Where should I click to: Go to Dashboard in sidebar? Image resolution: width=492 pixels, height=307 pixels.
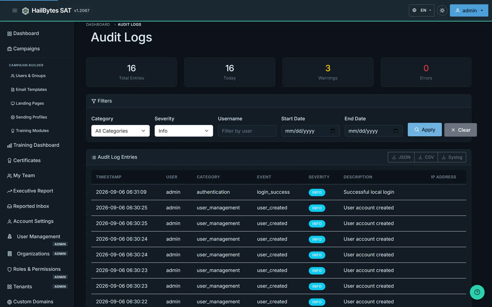(x=23, y=33)
